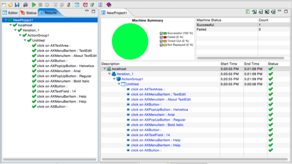Collapse Iteration_1 row in Description table
Screen dimensions: 292x164
coord(109,74)
